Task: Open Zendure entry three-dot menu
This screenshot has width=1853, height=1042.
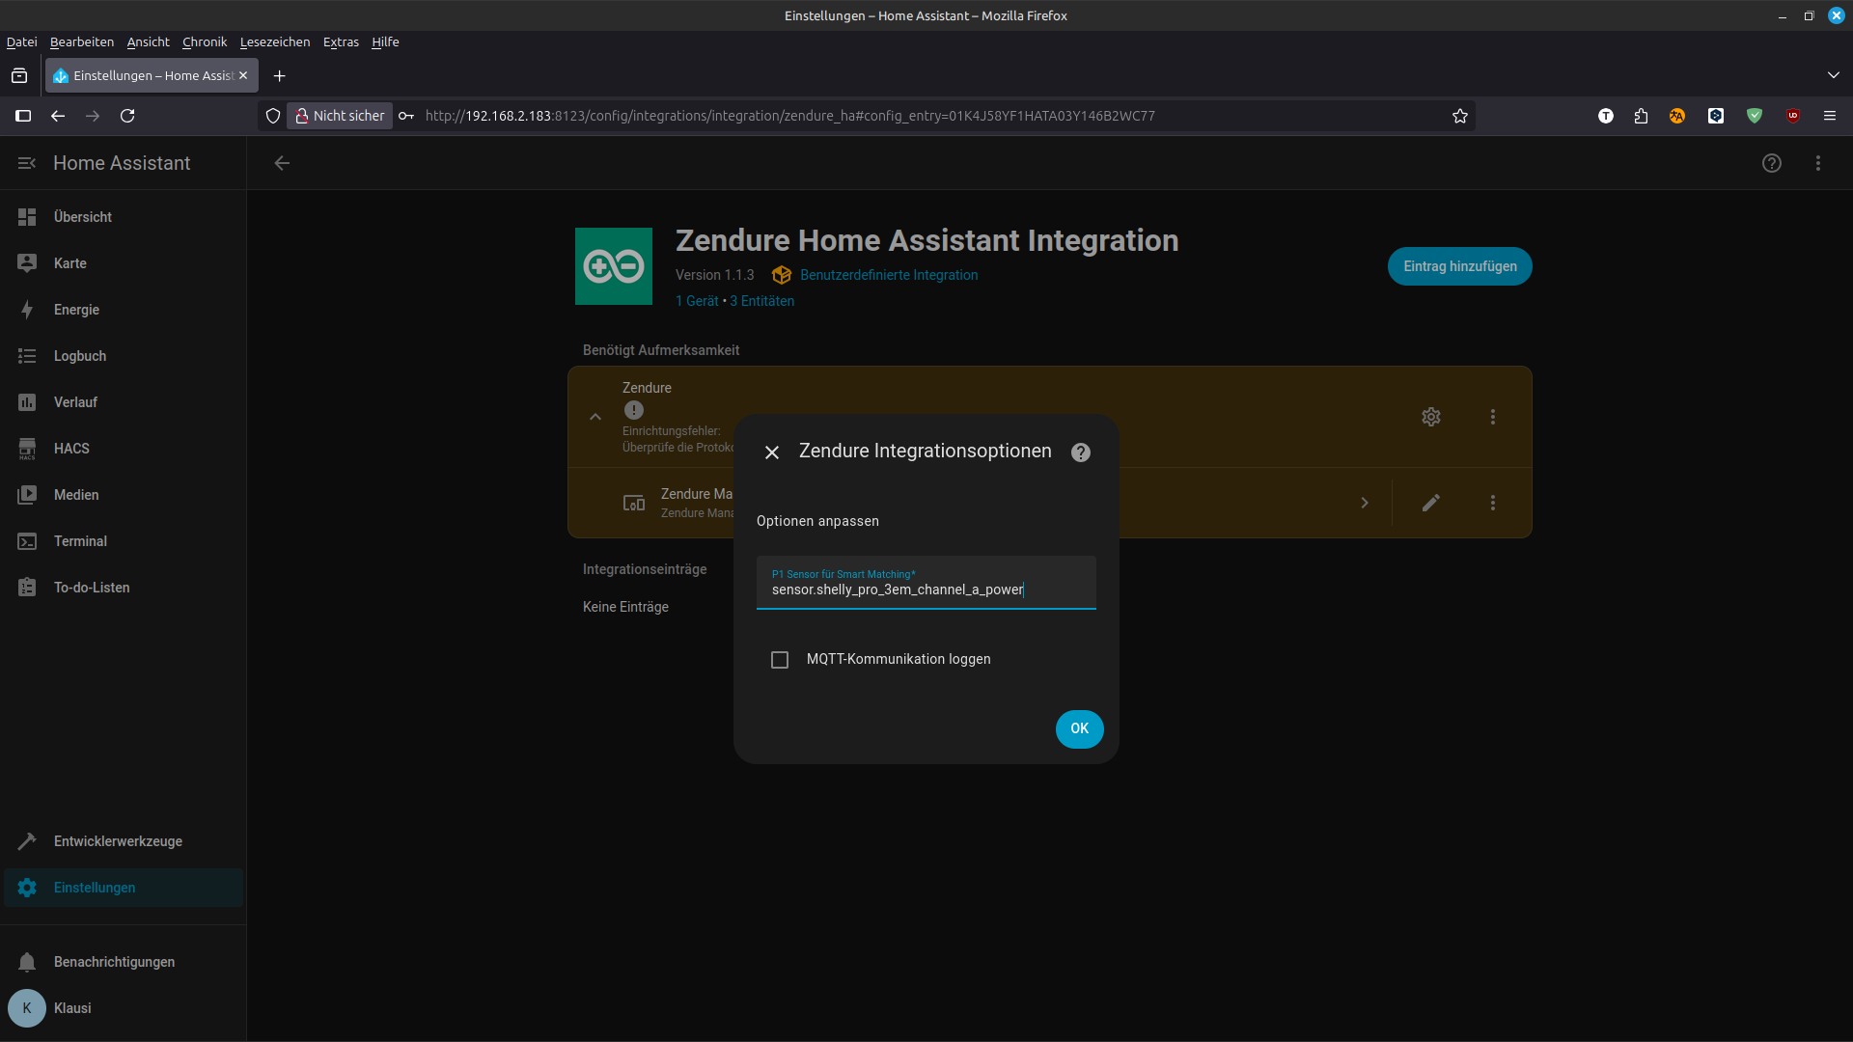Action: [1493, 417]
